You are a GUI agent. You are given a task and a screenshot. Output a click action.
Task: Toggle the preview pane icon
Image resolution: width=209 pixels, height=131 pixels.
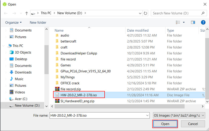coord(193,23)
